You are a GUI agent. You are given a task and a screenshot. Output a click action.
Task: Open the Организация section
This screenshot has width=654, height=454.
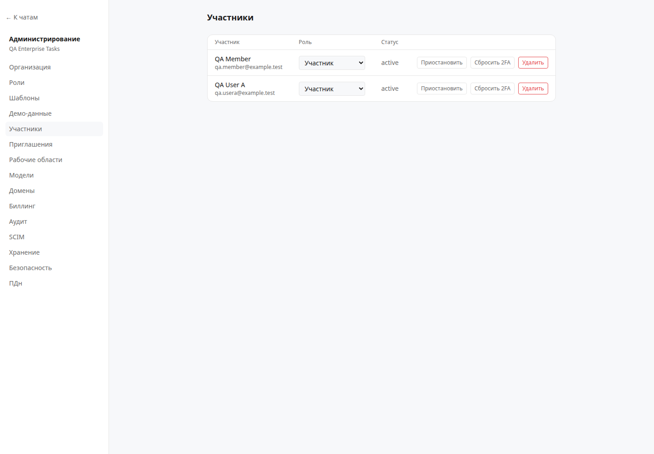click(x=54, y=67)
